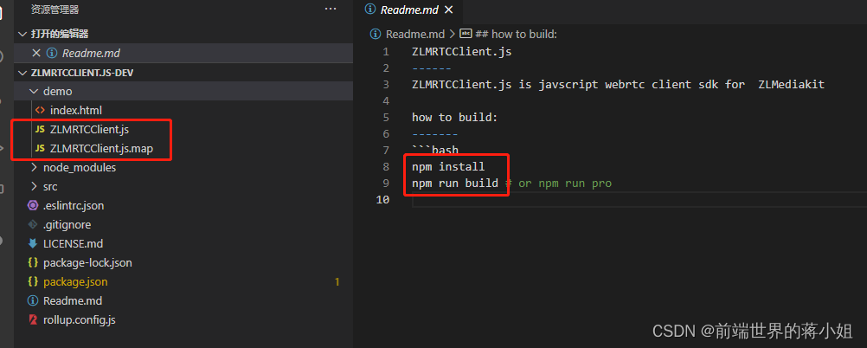
Task: Open the package-lock.json file
Action: point(87,263)
